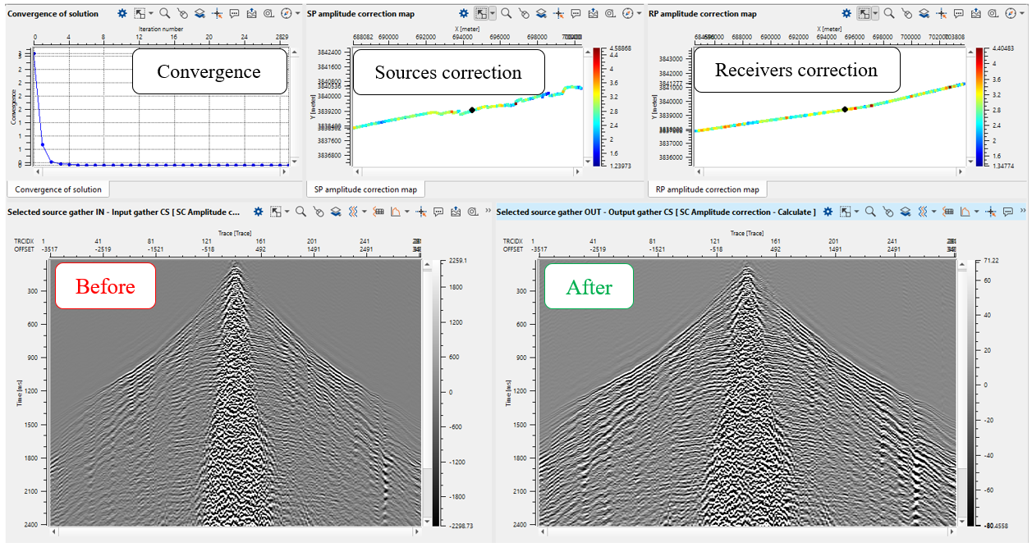Viewport: 1032px width, 547px height.
Task: Open selection mode dropdown arrow in RP toolbar
Action: click(x=875, y=14)
